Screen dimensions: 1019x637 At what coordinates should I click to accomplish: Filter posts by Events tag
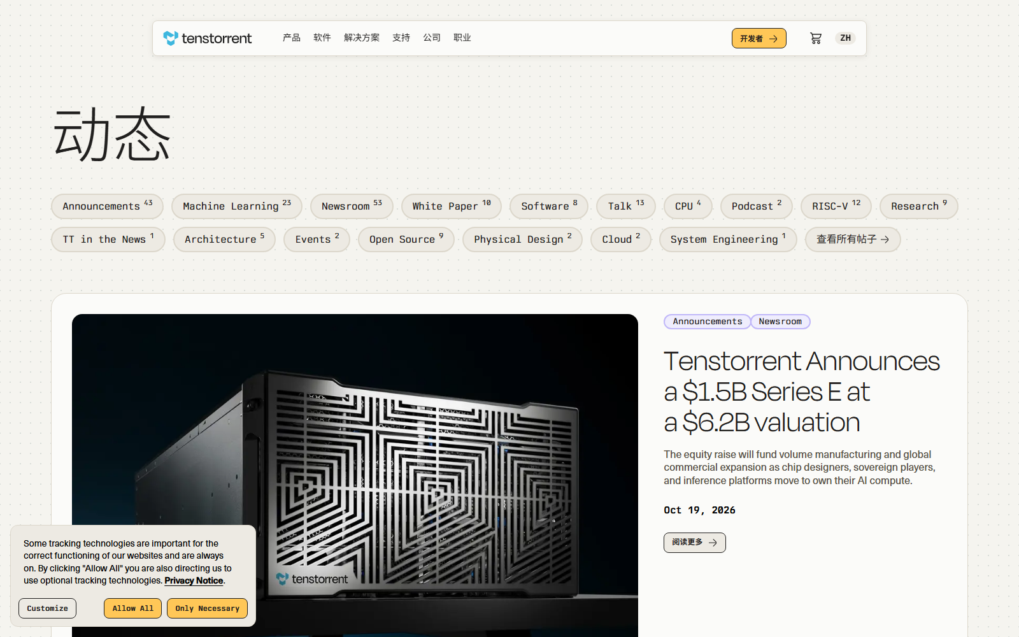click(317, 240)
